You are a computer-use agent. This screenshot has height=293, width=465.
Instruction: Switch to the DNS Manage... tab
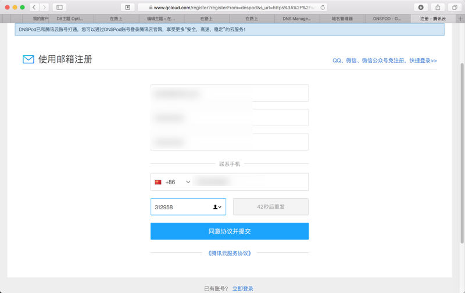(297, 19)
